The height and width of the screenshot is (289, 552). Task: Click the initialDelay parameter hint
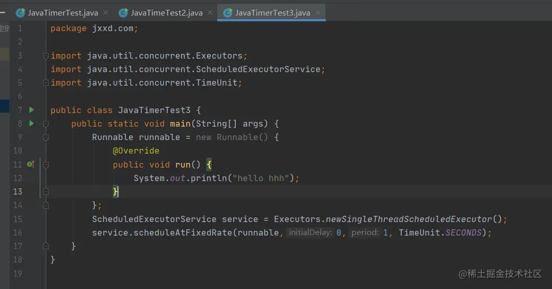coord(310,233)
